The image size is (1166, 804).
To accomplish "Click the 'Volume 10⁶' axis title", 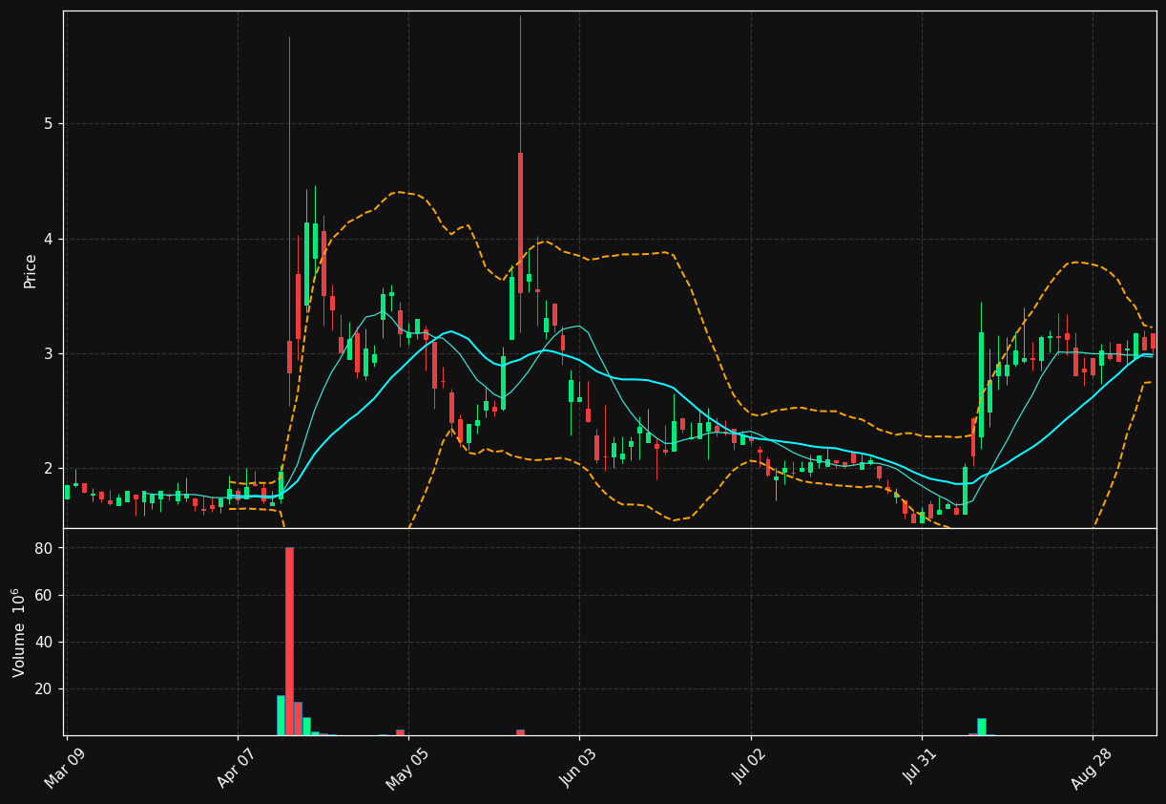I will click(19, 632).
